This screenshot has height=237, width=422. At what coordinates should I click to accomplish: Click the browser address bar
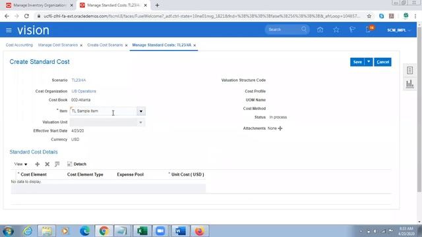201,16
